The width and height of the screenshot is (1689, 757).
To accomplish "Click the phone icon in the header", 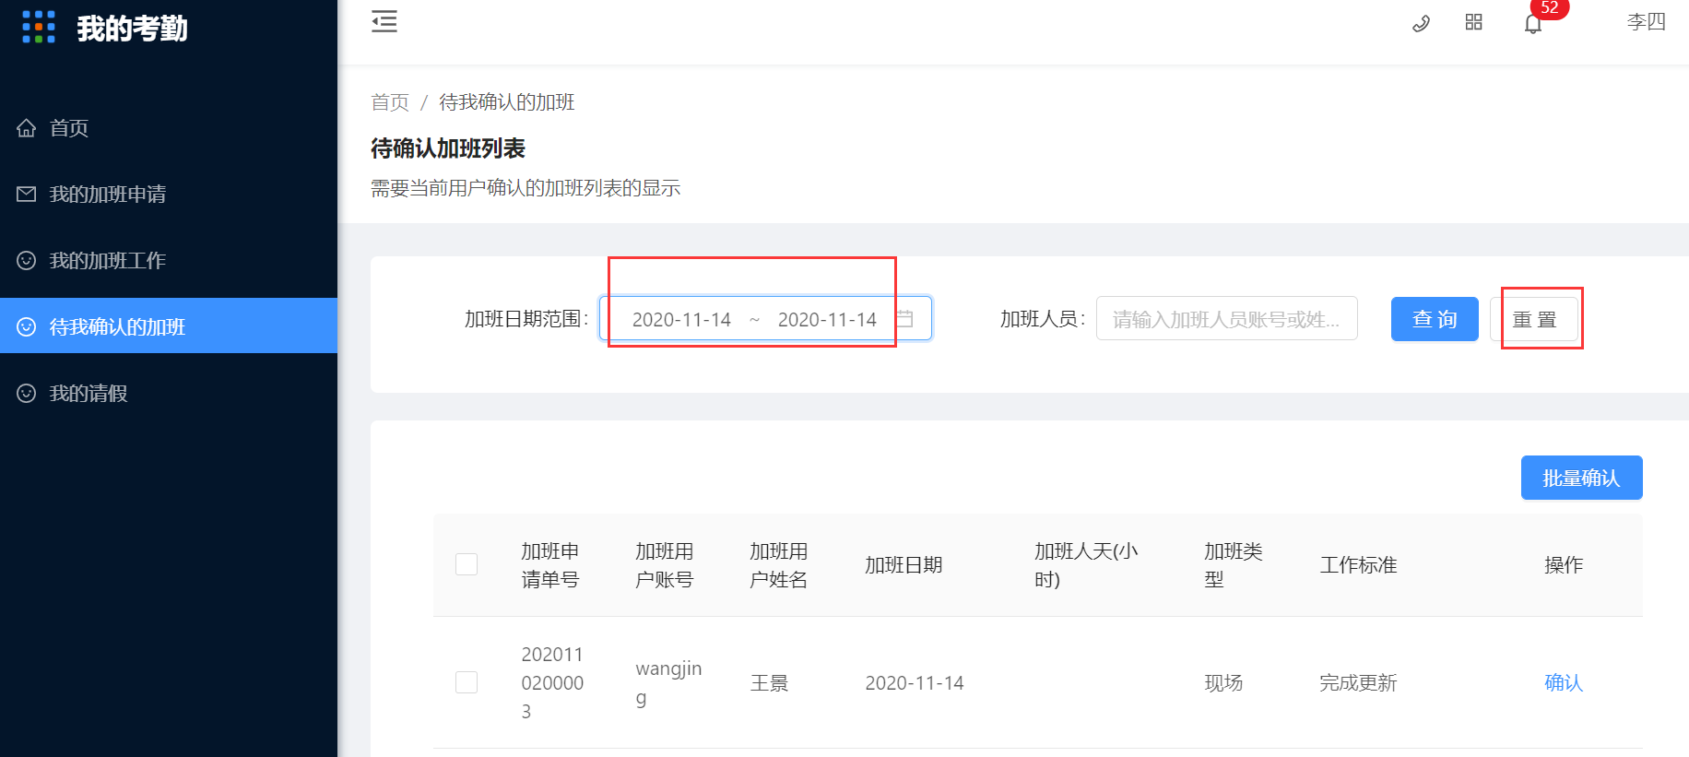I will point(1421,23).
